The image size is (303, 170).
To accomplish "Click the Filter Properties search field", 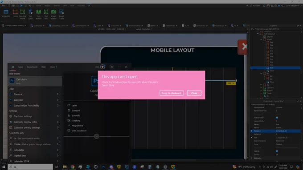I will (x=275, y=105).
